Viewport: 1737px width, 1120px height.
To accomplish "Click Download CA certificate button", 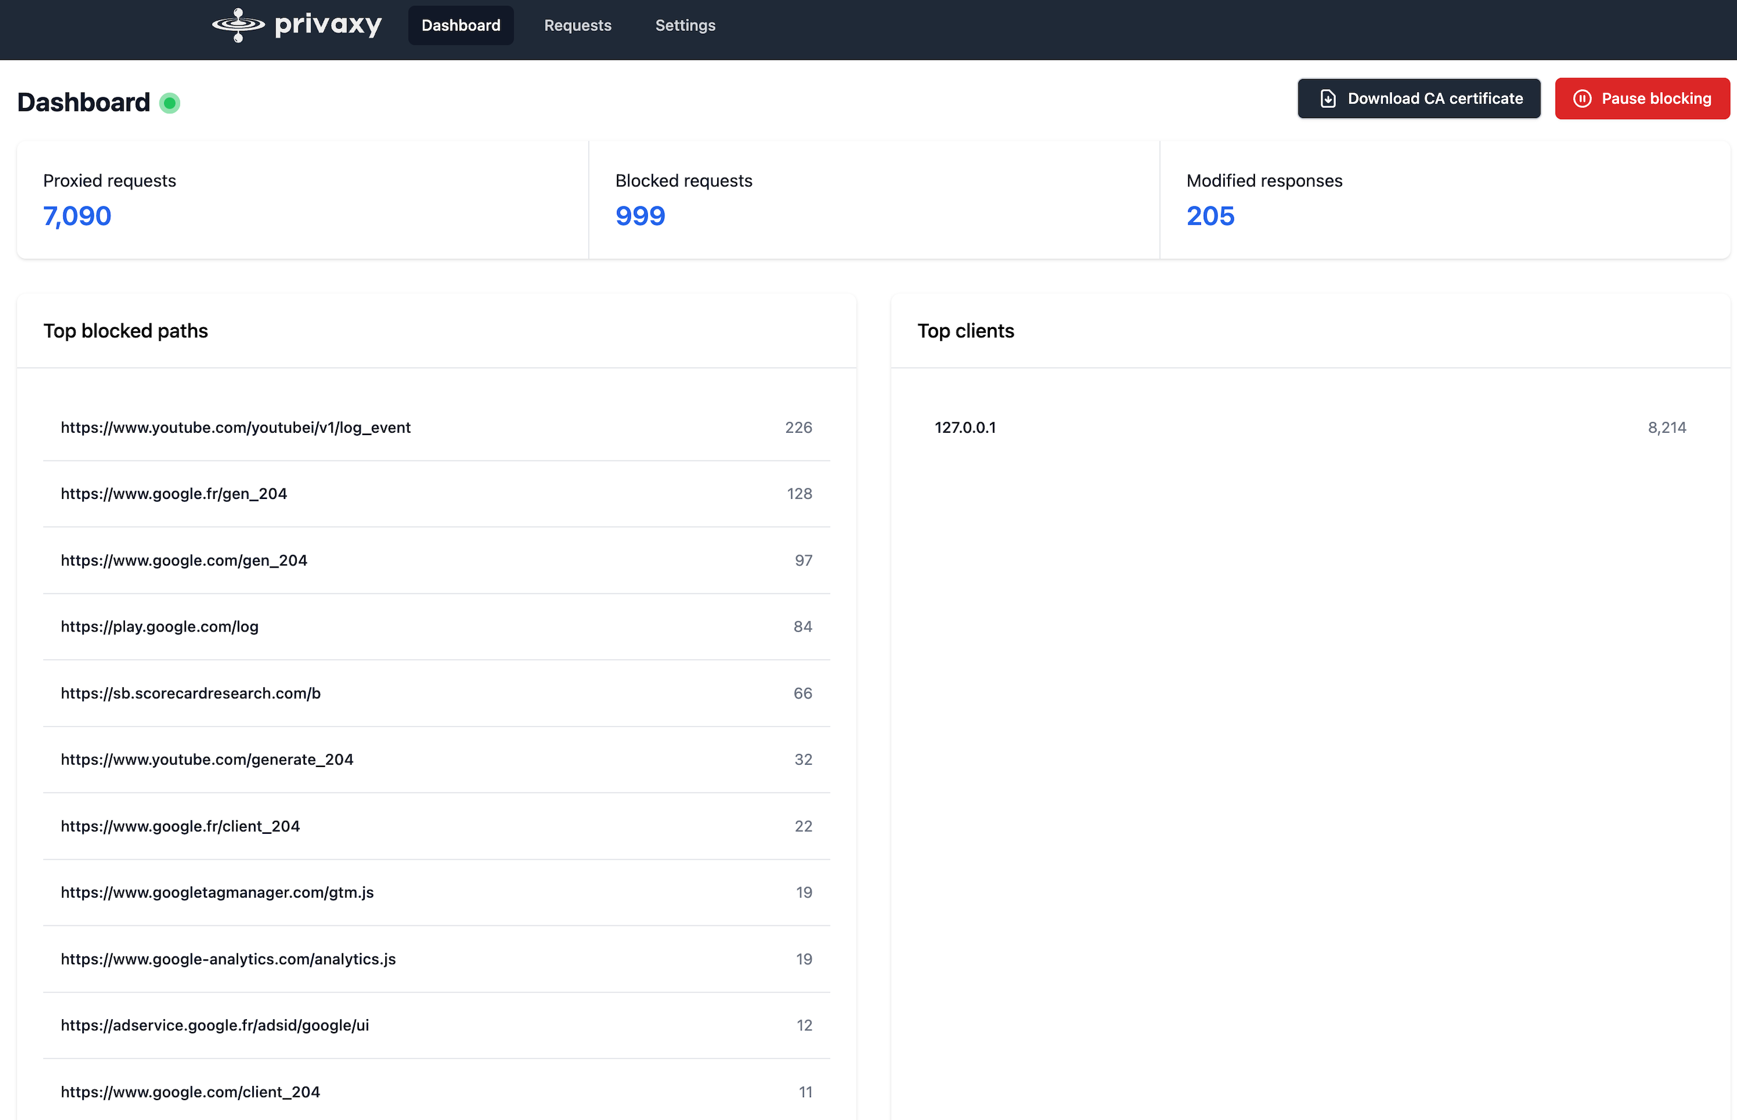I will coord(1419,99).
